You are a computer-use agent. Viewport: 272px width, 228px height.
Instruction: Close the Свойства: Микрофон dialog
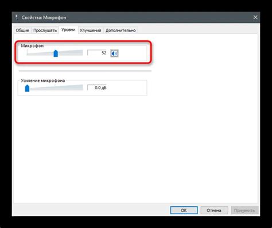(x=255, y=17)
